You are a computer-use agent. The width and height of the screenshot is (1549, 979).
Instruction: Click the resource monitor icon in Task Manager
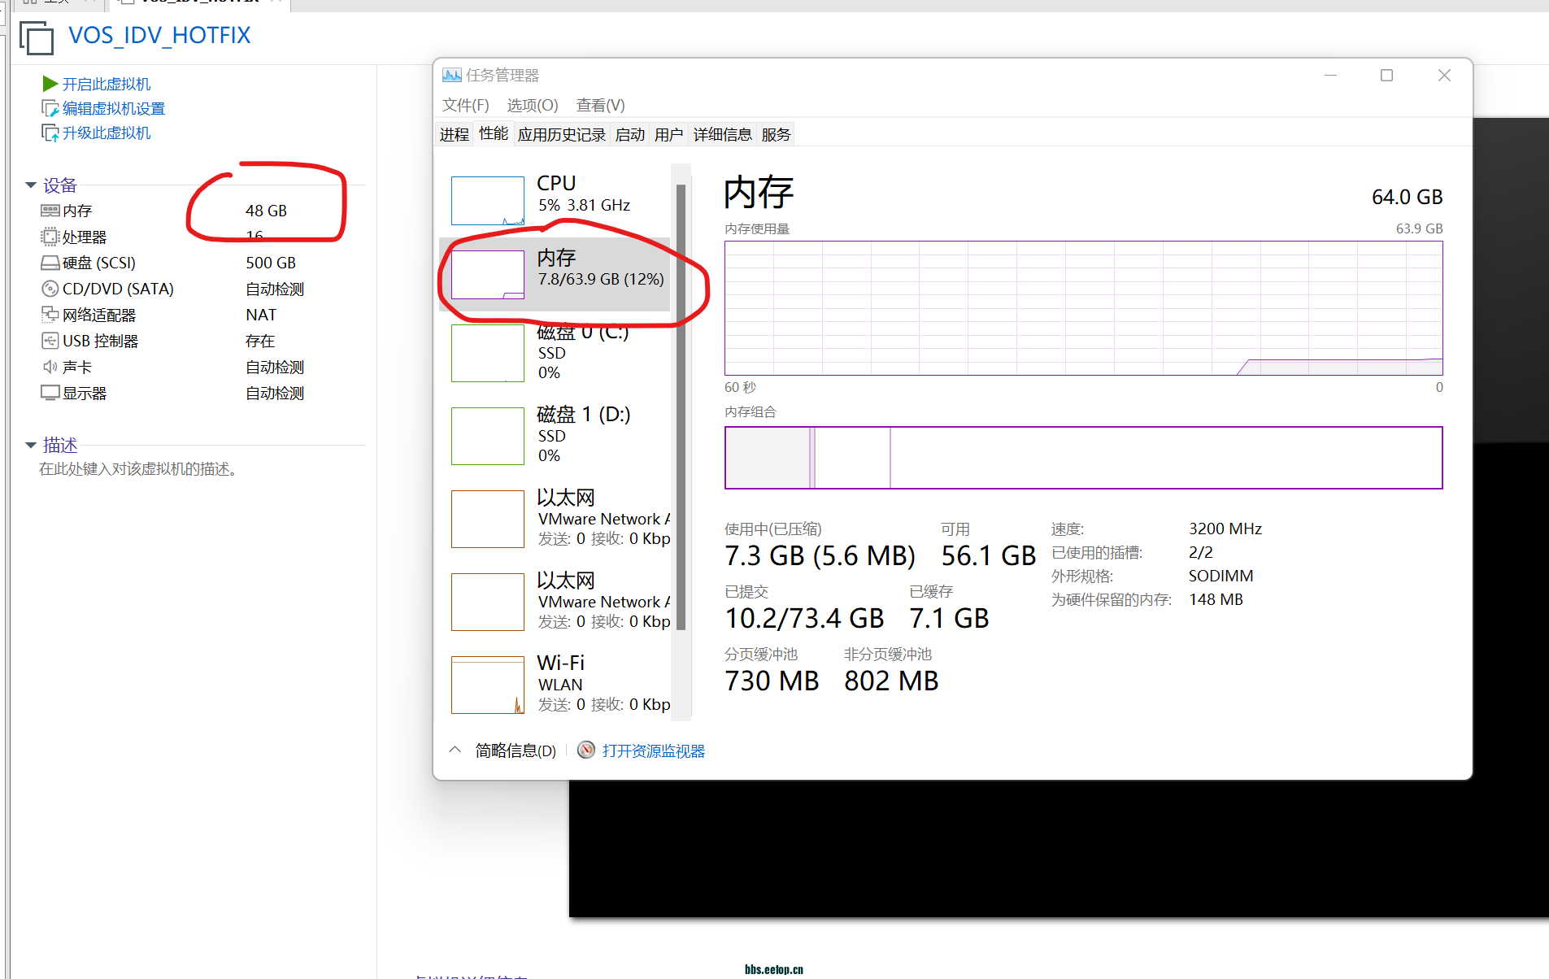pos(586,750)
